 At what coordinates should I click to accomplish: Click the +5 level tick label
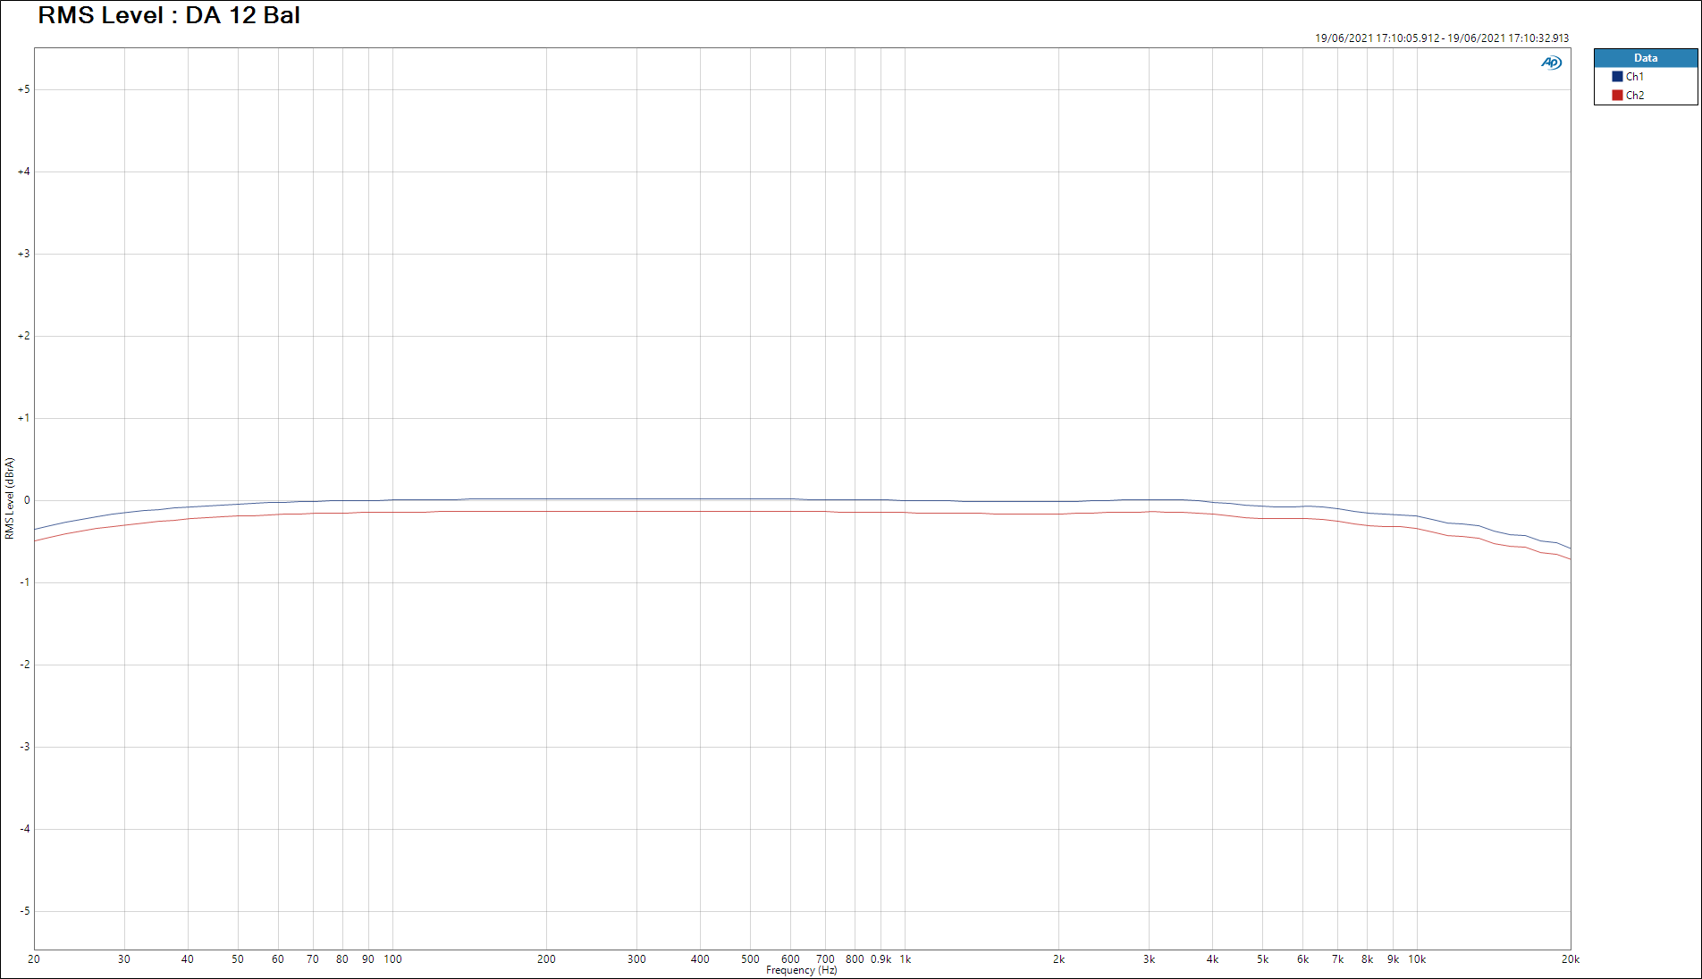pyautogui.click(x=23, y=89)
